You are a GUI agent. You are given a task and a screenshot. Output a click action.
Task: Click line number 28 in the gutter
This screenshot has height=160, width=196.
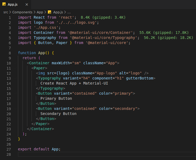point(9,154)
